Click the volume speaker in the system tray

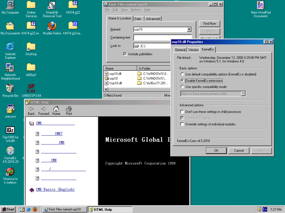(260, 209)
